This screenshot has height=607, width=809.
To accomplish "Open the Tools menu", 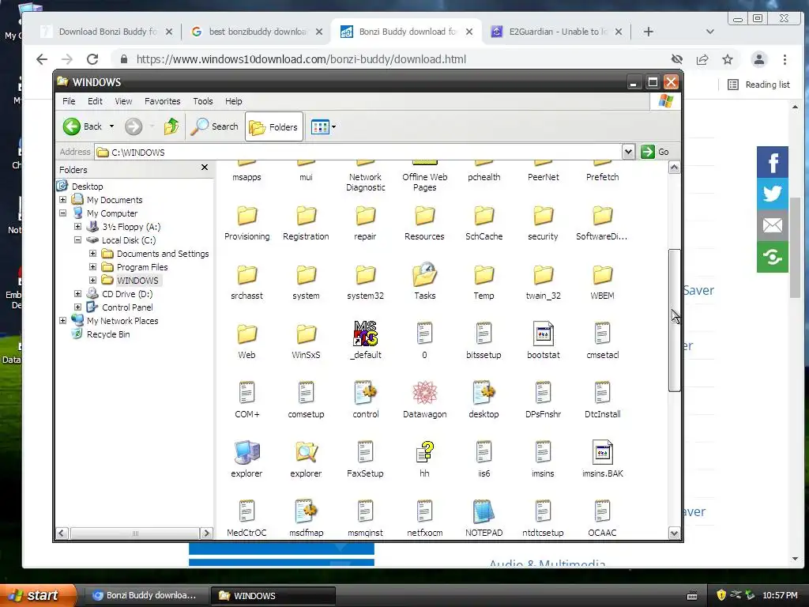I will 203,101.
